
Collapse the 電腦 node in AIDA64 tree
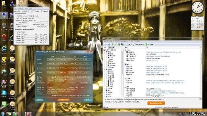click(105, 52)
